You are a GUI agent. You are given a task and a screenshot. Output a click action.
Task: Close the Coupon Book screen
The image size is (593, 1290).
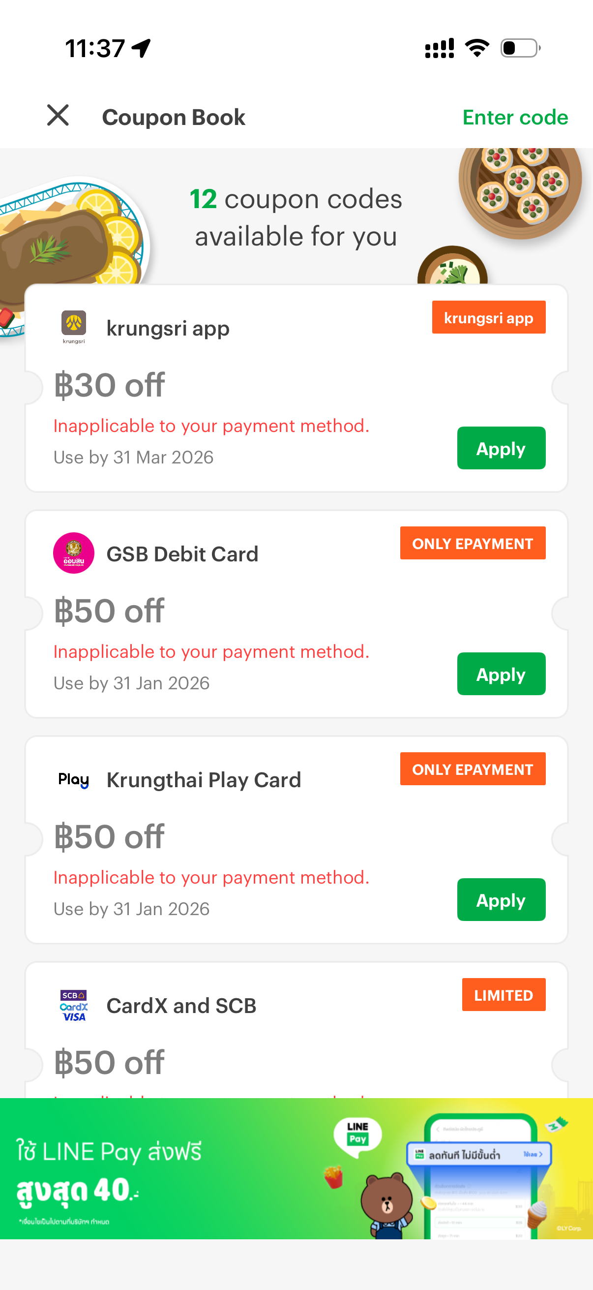[58, 116]
